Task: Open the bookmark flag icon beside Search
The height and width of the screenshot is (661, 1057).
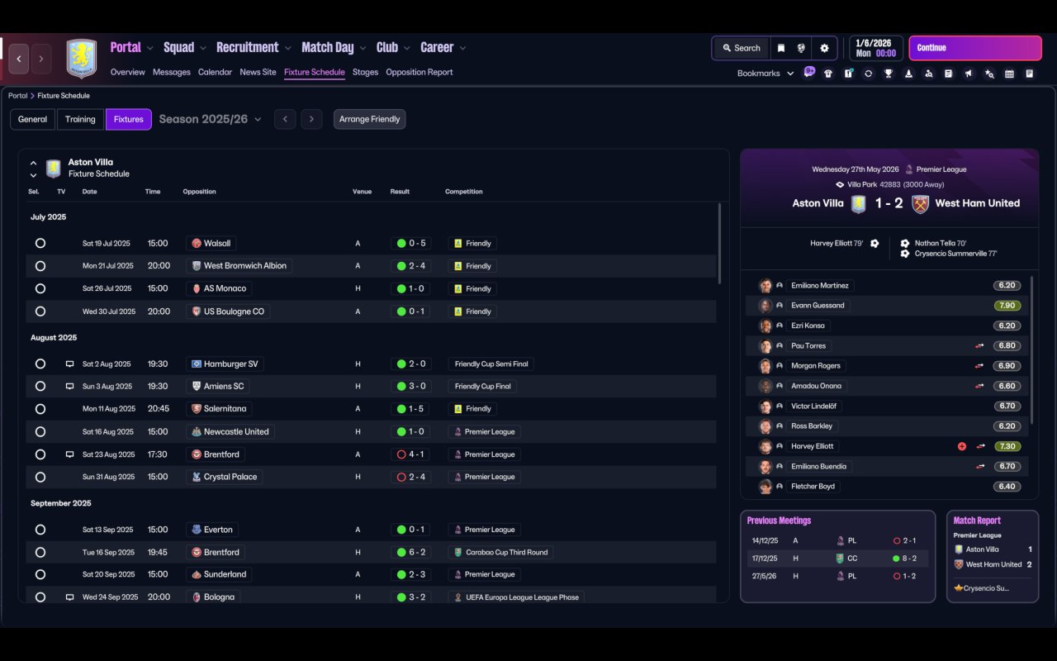Action: coord(781,48)
